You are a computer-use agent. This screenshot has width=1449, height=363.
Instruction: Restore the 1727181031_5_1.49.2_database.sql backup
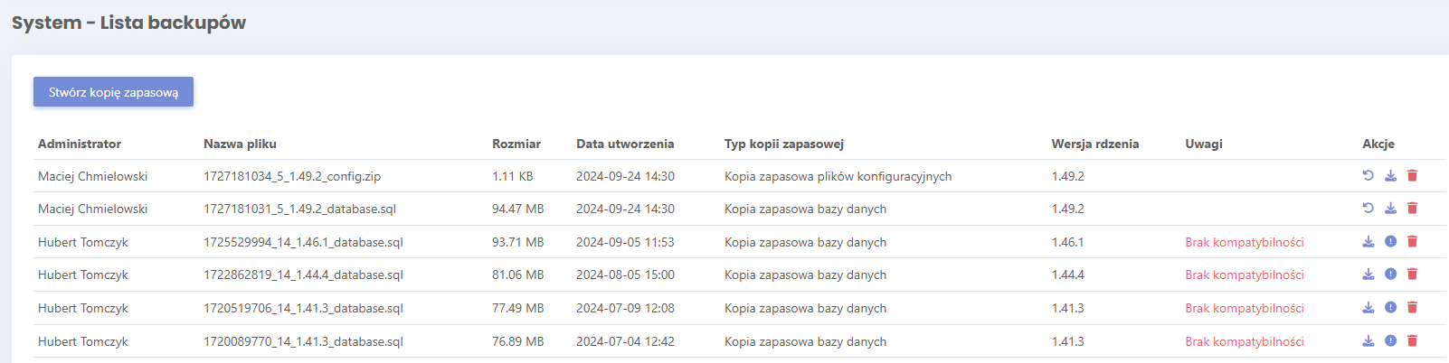pos(1368,209)
